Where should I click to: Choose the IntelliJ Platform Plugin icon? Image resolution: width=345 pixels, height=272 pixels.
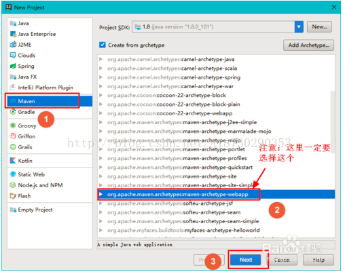click(x=13, y=88)
